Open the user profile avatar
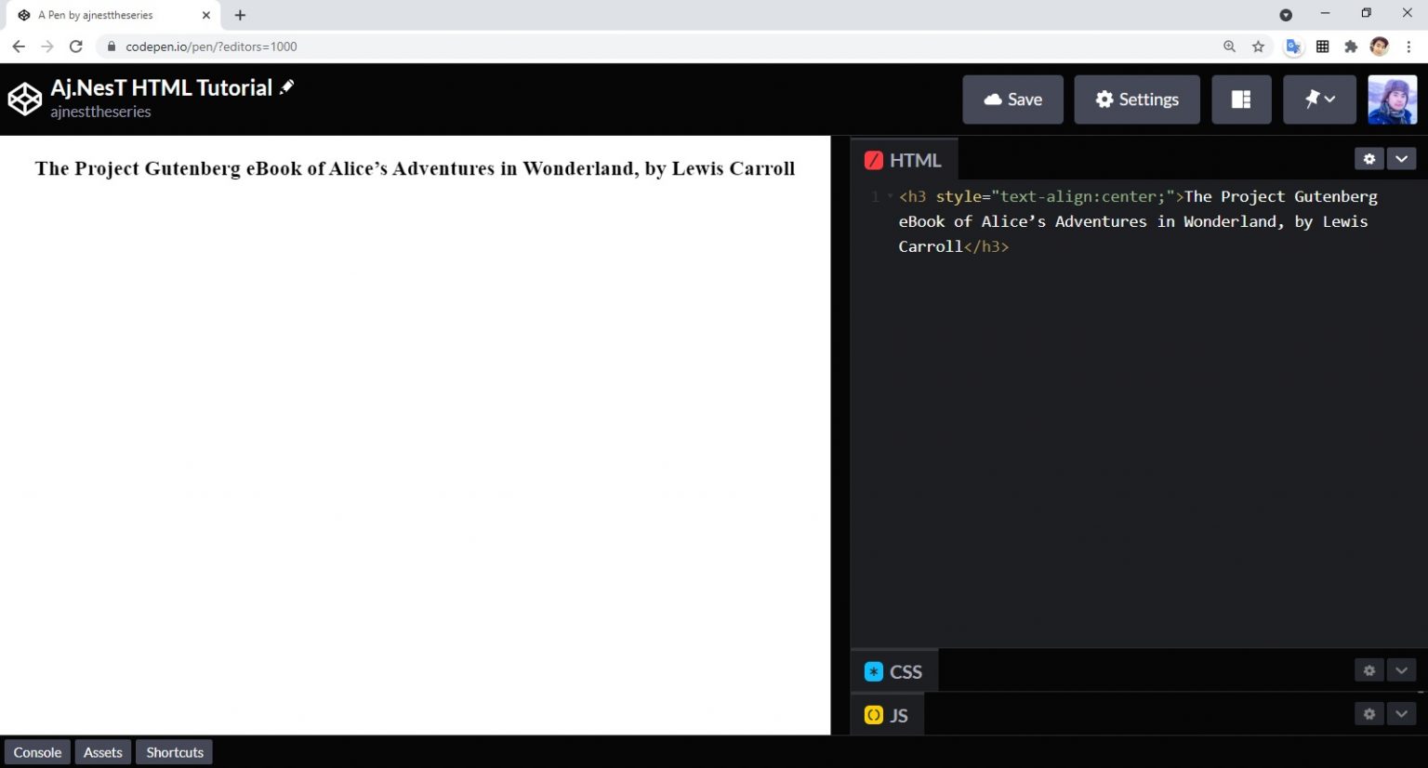1428x768 pixels. click(x=1392, y=99)
